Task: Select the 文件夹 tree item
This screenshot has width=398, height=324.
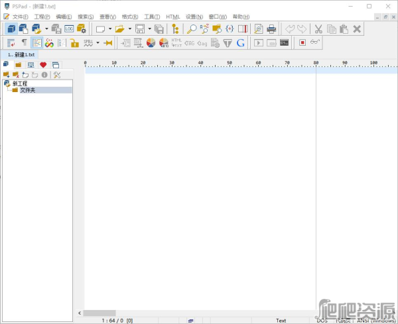Action: (x=27, y=90)
